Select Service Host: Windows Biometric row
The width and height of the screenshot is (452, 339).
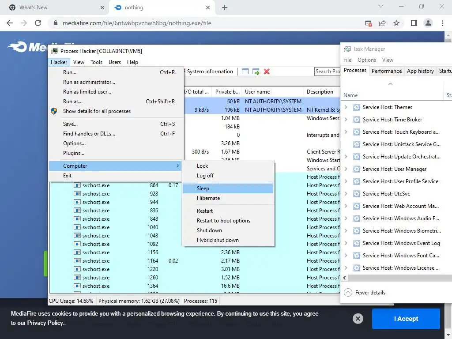coord(396,231)
